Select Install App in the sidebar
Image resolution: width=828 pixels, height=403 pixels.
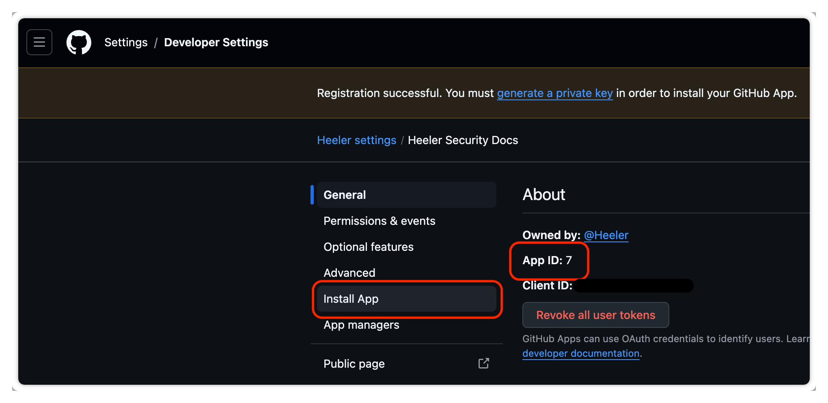coord(406,299)
